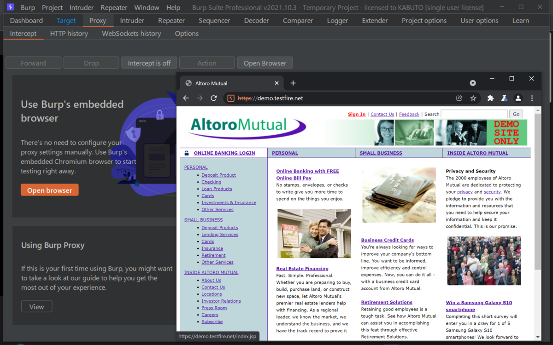Click the Checking link
Screen dimensions: 553x345
(211, 182)
